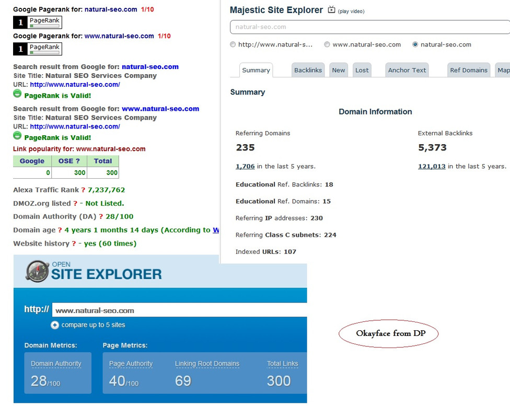Viewport: 510px width, 418px height.
Task: Click the Open Site Explorer URL field
Action: 179,310
